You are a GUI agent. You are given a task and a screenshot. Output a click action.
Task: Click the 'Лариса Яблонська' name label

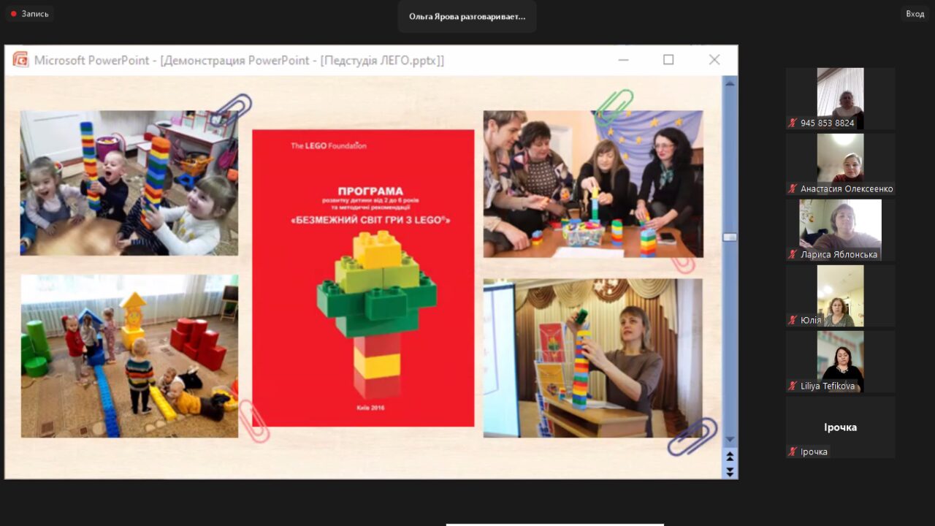839,254
